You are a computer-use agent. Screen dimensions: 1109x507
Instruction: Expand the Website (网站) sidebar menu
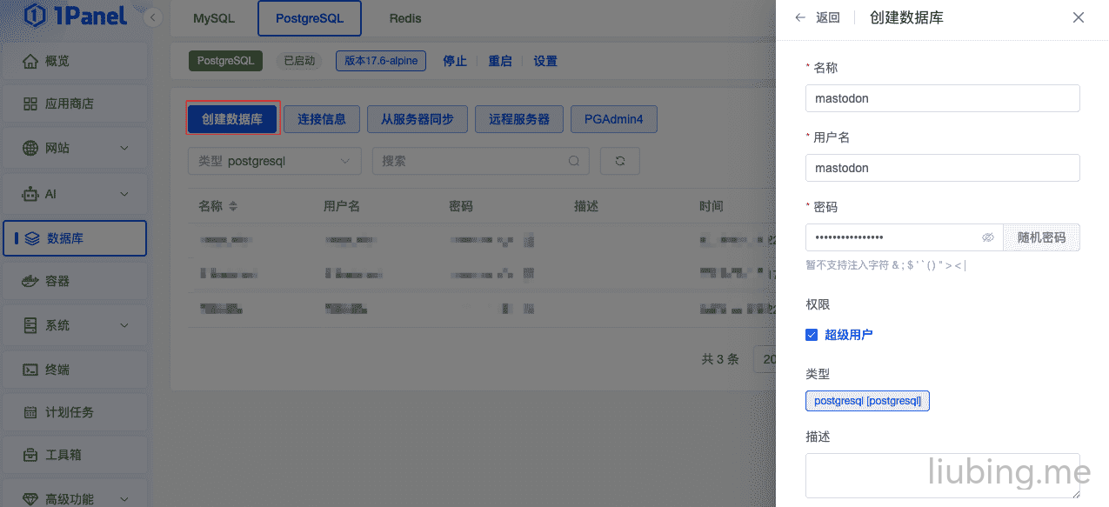coord(74,148)
